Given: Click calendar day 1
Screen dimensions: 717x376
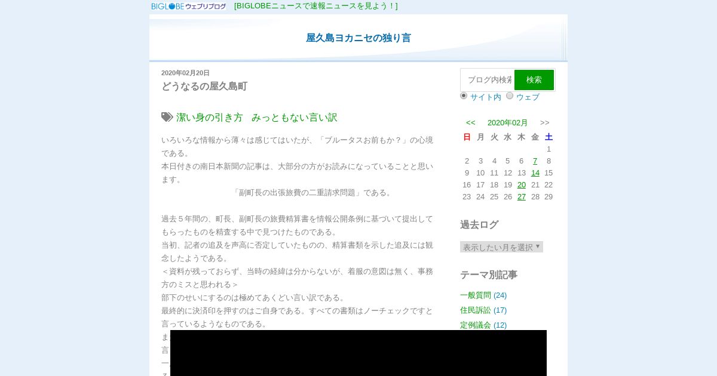Looking at the screenshot, I should pyautogui.click(x=549, y=149).
